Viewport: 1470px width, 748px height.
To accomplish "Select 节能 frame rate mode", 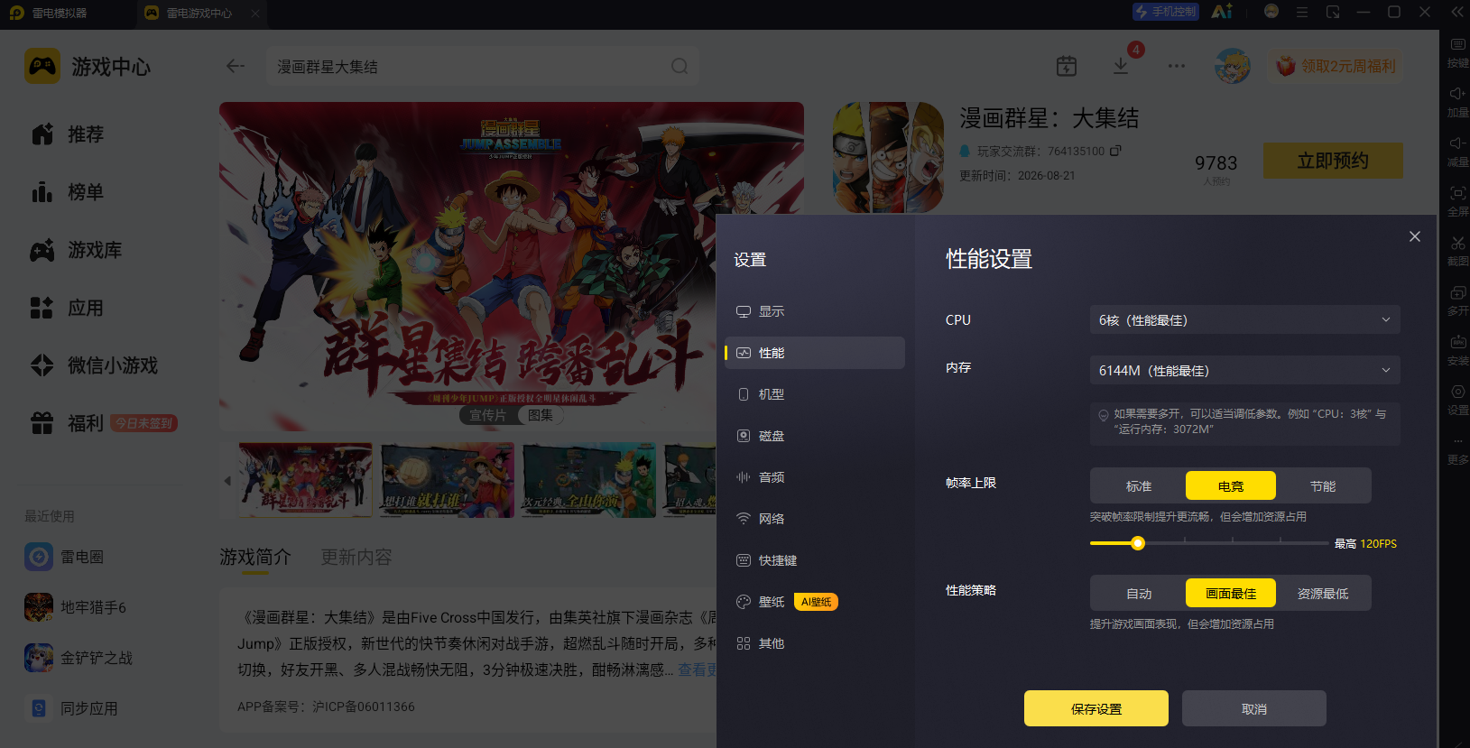I will (x=1323, y=485).
